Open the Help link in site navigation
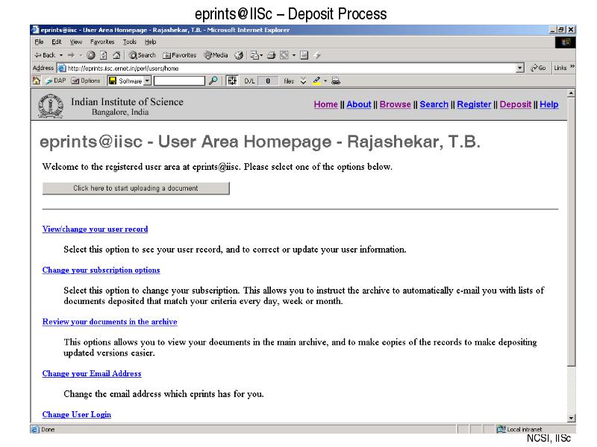 pyautogui.click(x=549, y=104)
